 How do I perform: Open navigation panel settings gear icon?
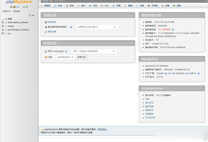[24, 7]
